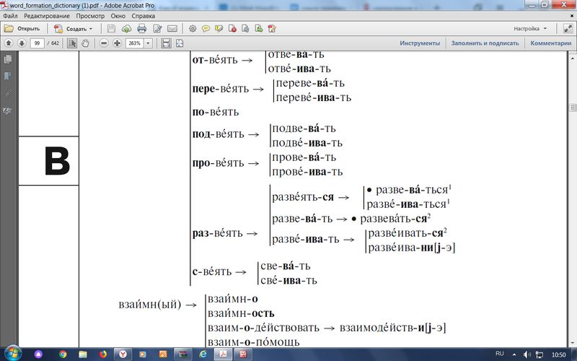Click the zoom out minus button
The width and height of the screenshot is (577, 361).
(x=105, y=43)
